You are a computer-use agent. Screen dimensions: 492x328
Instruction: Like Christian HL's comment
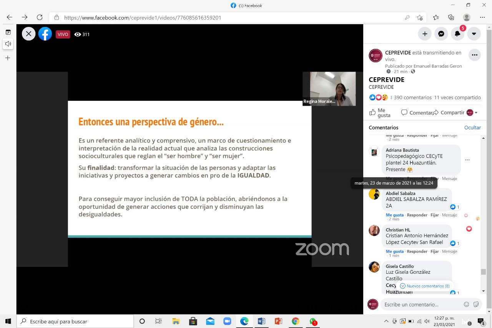pos(395,251)
